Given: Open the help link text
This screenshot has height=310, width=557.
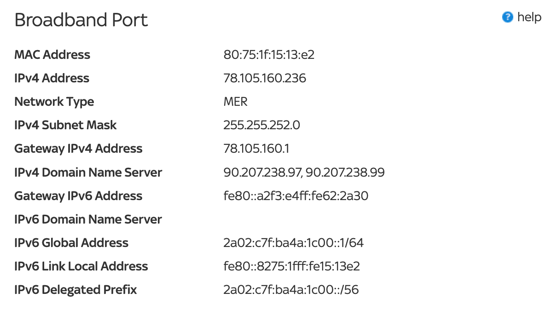Looking at the screenshot, I should pos(529,17).
